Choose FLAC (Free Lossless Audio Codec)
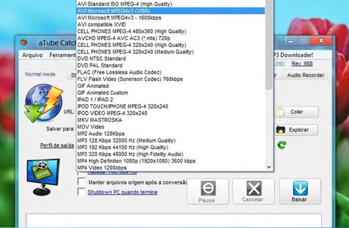This screenshot has width=349, height=228. 171,72
